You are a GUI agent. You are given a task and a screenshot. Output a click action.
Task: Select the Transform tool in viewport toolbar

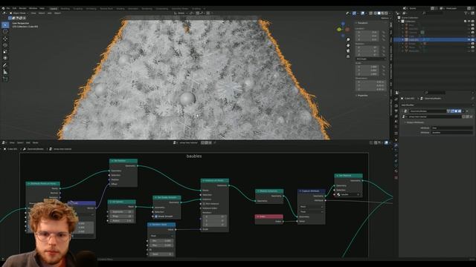(5, 58)
